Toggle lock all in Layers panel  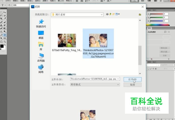click(x=156, y=69)
